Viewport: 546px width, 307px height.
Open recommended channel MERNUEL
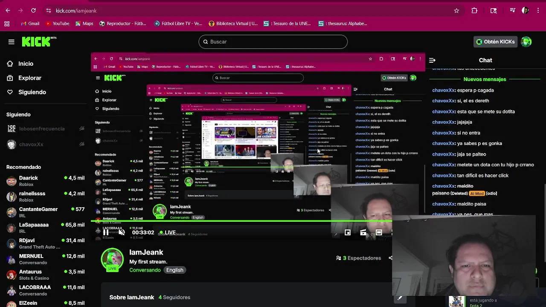click(45, 259)
